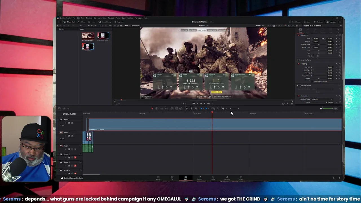361x203 pixels.
Task: Click the Position X value field
Action: click(316, 41)
